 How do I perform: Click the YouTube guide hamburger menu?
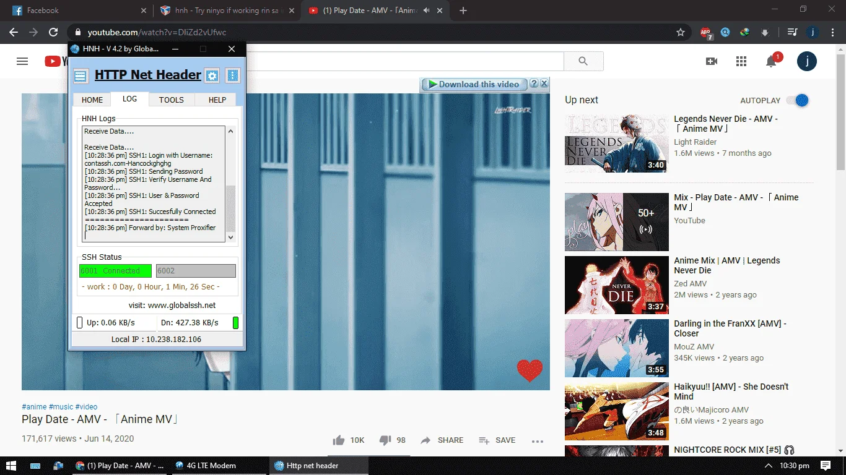(x=22, y=61)
